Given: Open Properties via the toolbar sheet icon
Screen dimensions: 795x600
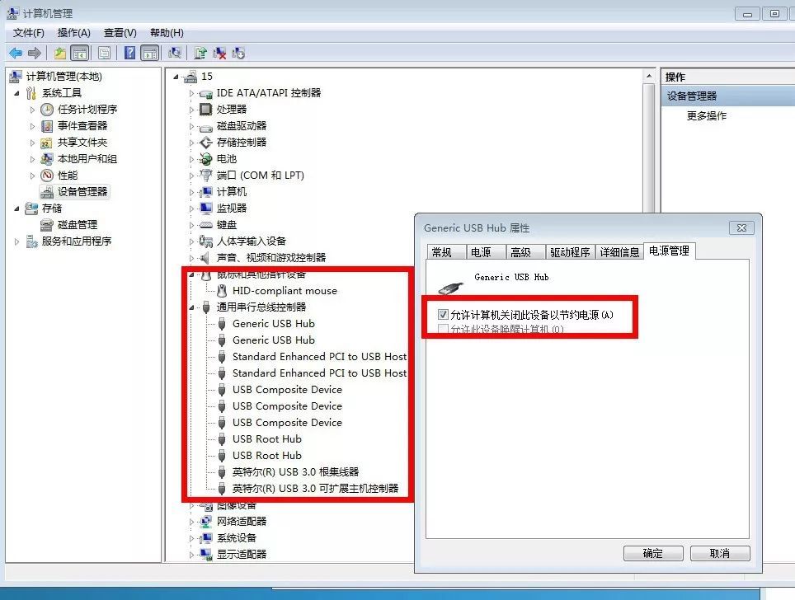Looking at the screenshot, I should [105, 53].
